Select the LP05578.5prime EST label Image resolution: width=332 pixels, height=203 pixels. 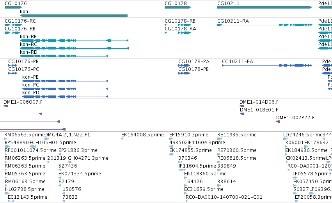click(x=312, y=174)
